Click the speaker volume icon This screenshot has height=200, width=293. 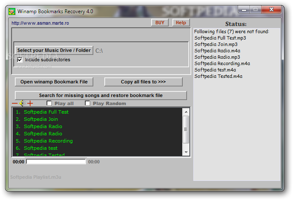[x=23, y=103]
